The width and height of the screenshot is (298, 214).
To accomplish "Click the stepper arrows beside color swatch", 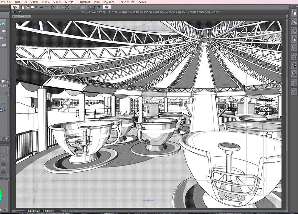I will click(x=4, y=110).
